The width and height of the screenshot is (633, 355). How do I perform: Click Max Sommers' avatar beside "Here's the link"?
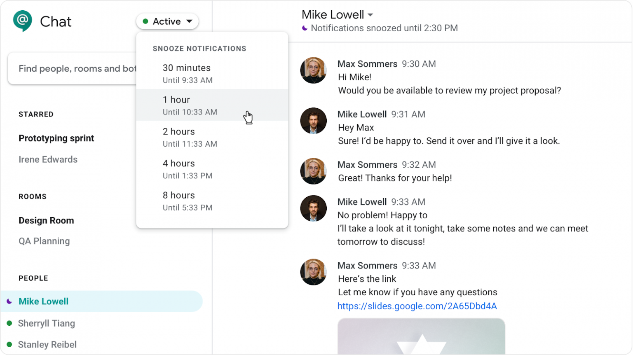pos(313,272)
